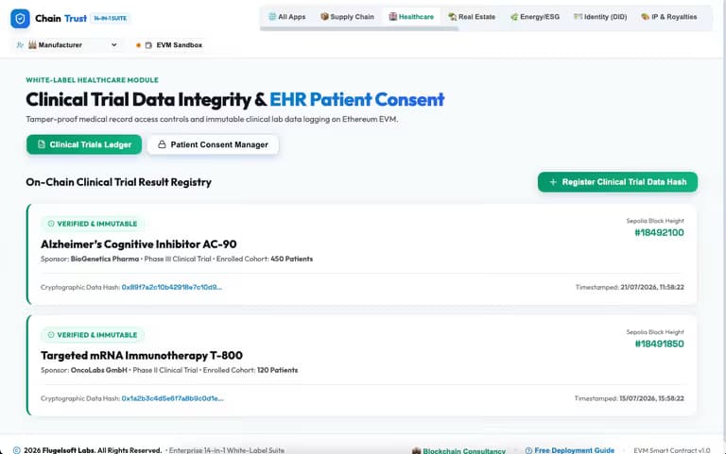726x454 pixels.
Task: Click block height #18492100
Action: coord(659,232)
